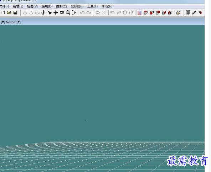Screen dimensions: 211x172
Task: Open the 绘制(D) menu
Action: point(47,6)
